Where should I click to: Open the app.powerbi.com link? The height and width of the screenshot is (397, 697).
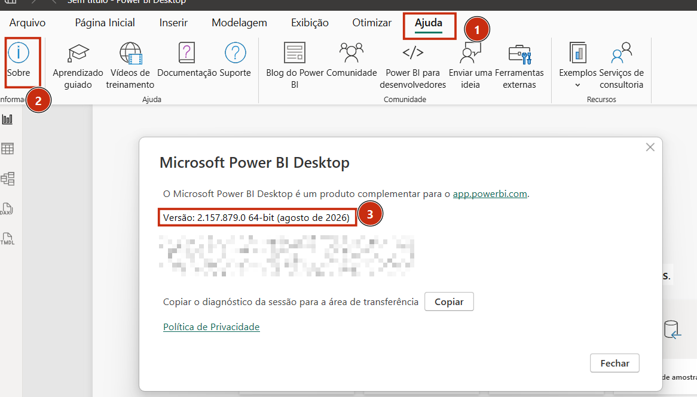(x=490, y=194)
